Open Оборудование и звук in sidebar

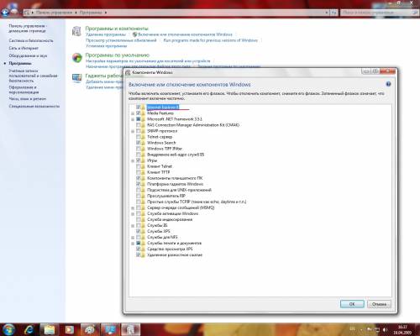point(28,55)
